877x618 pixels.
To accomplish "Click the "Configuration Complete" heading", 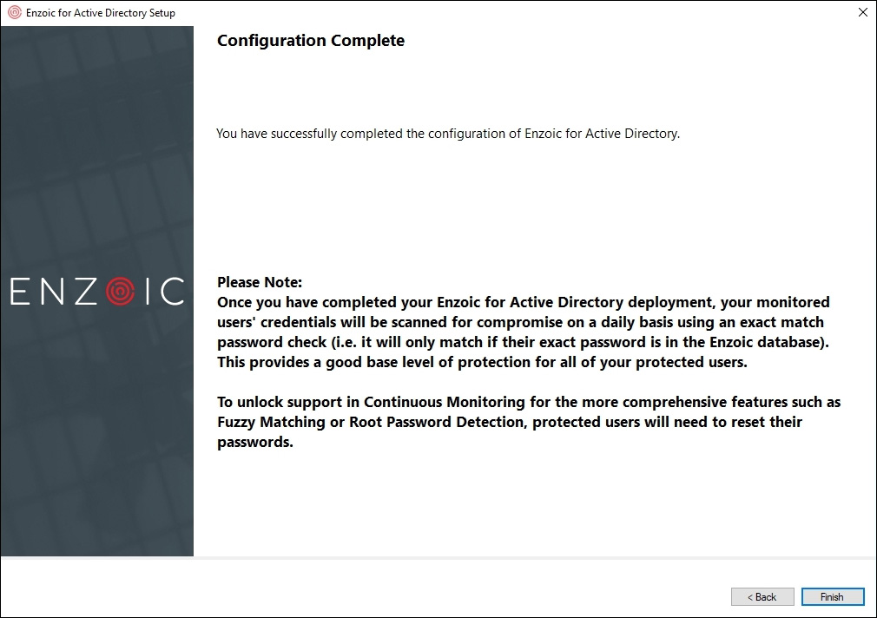I will pos(311,41).
